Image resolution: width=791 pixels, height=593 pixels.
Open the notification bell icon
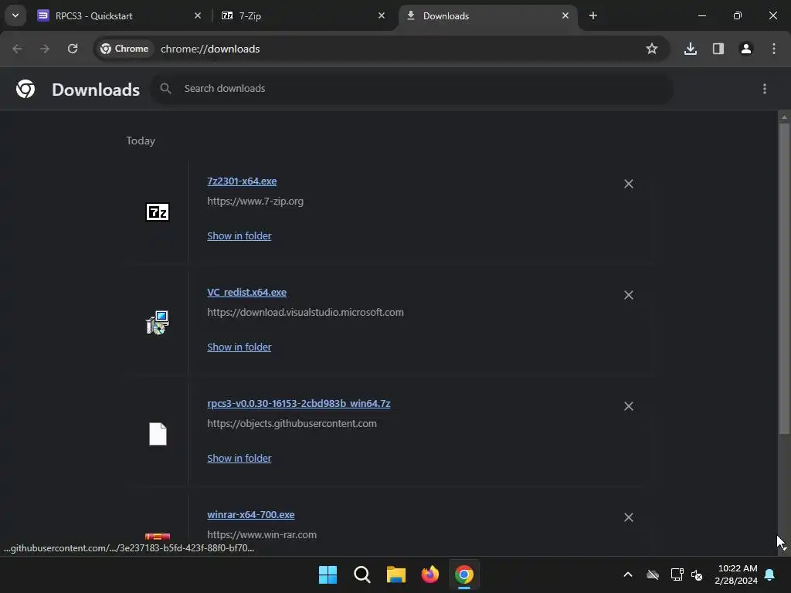[770, 574]
